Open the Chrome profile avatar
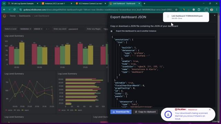The width and height of the screenshot is (221, 124). 212,10
